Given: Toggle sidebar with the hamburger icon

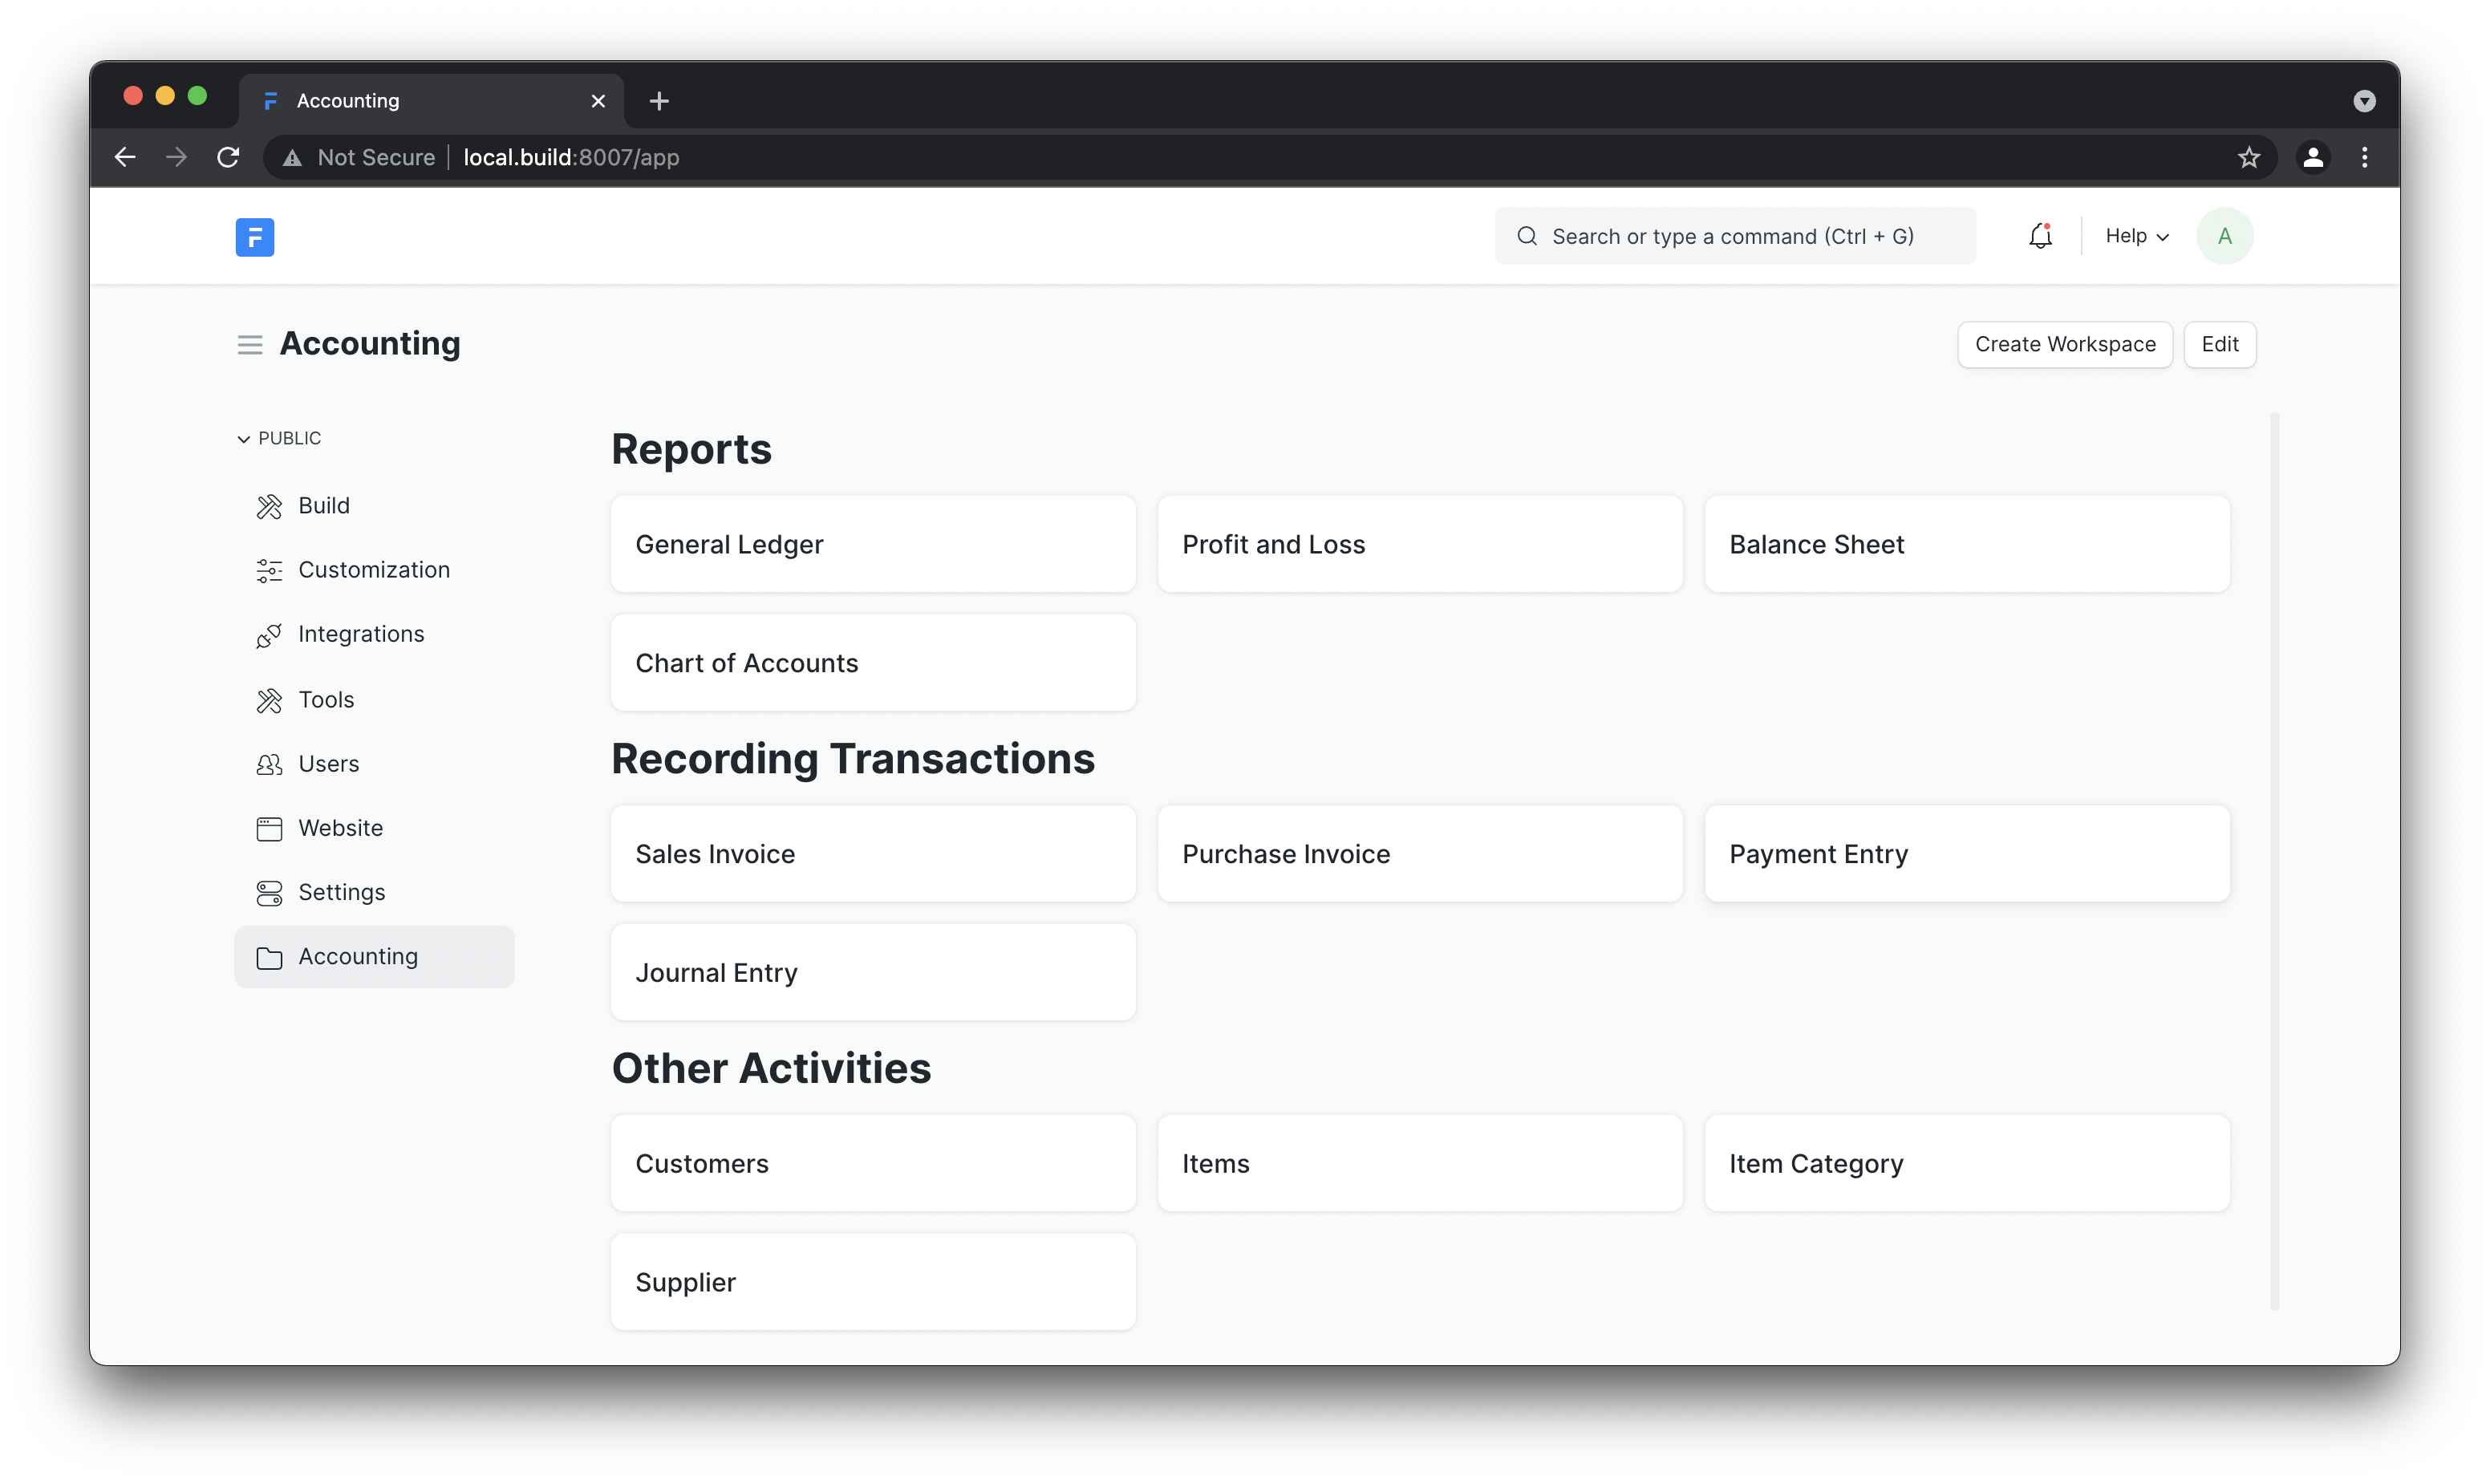Looking at the screenshot, I should tap(249, 345).
